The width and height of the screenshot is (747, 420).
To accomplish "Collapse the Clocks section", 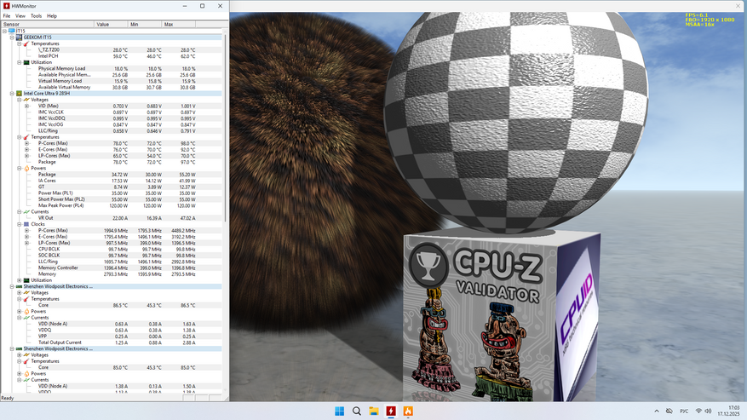I will point(20,224).
